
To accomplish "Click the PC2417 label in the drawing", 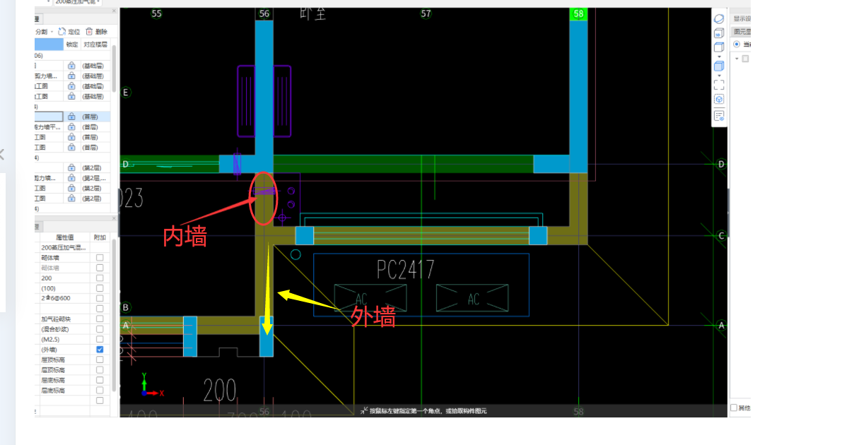I will (405, 269).
